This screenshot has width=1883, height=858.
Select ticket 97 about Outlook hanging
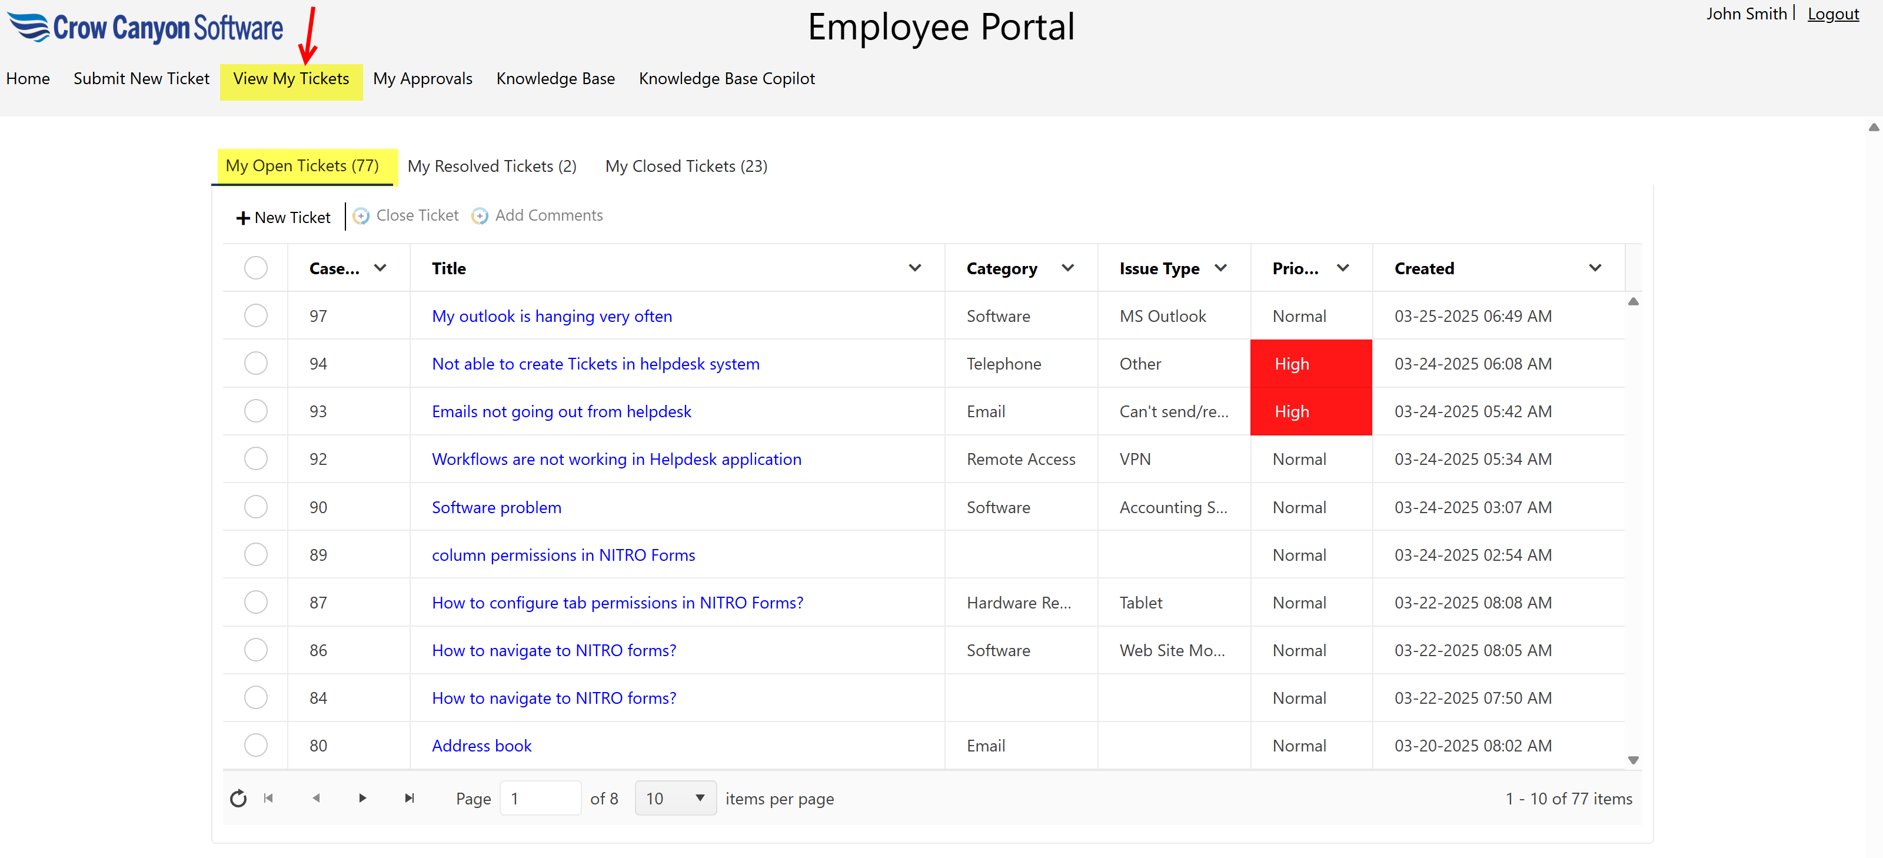[x=255, y=315]
